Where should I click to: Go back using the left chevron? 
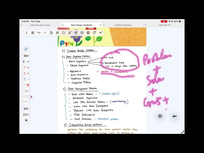pos(26,33)
